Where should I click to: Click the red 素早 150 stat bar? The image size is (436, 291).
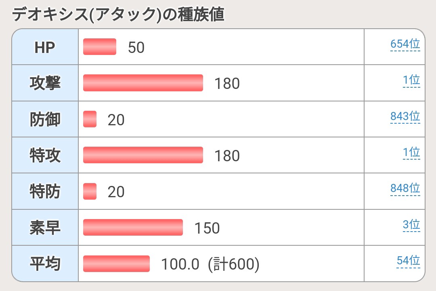click(x=133, y=228)
